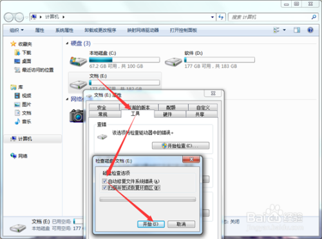Screen dimensions: 322x239
Task: Switch to the 配额 tab
Action: (x=173, y=107)
